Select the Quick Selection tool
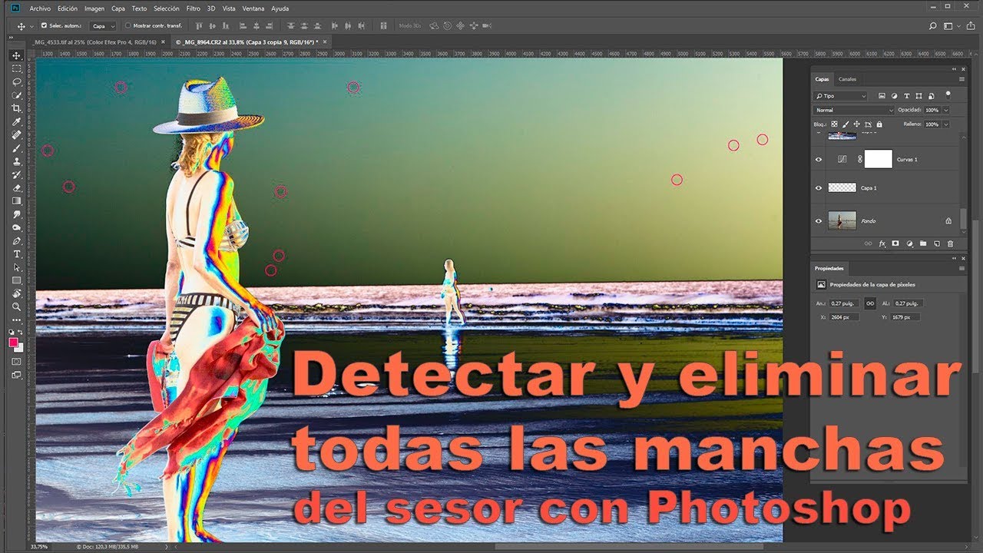The width and height of the screenshot is (983, 553). click(x=17, y=95)
